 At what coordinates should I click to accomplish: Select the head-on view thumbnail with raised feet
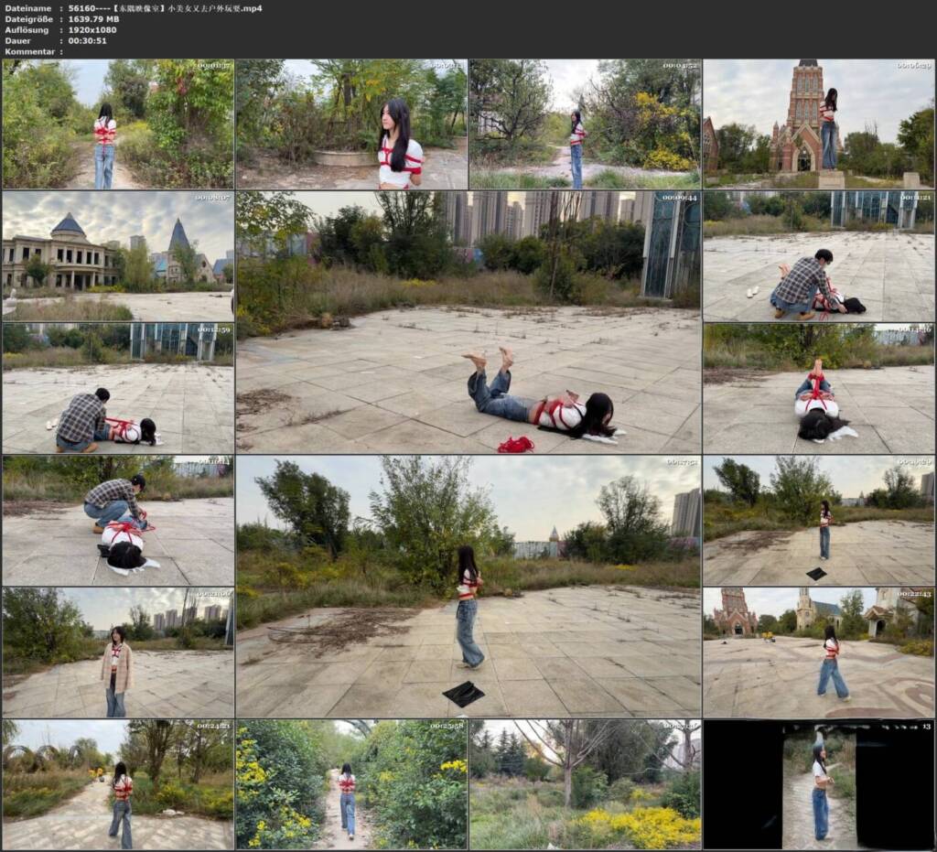[818, 388]
